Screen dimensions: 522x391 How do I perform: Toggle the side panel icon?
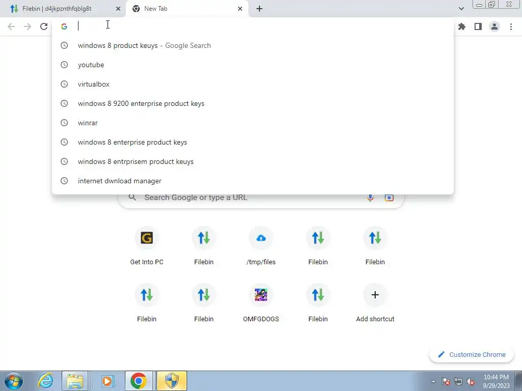478,26
